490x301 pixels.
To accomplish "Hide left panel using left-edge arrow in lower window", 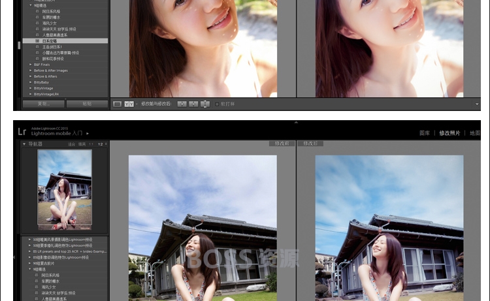I will [x=14, y=257].
